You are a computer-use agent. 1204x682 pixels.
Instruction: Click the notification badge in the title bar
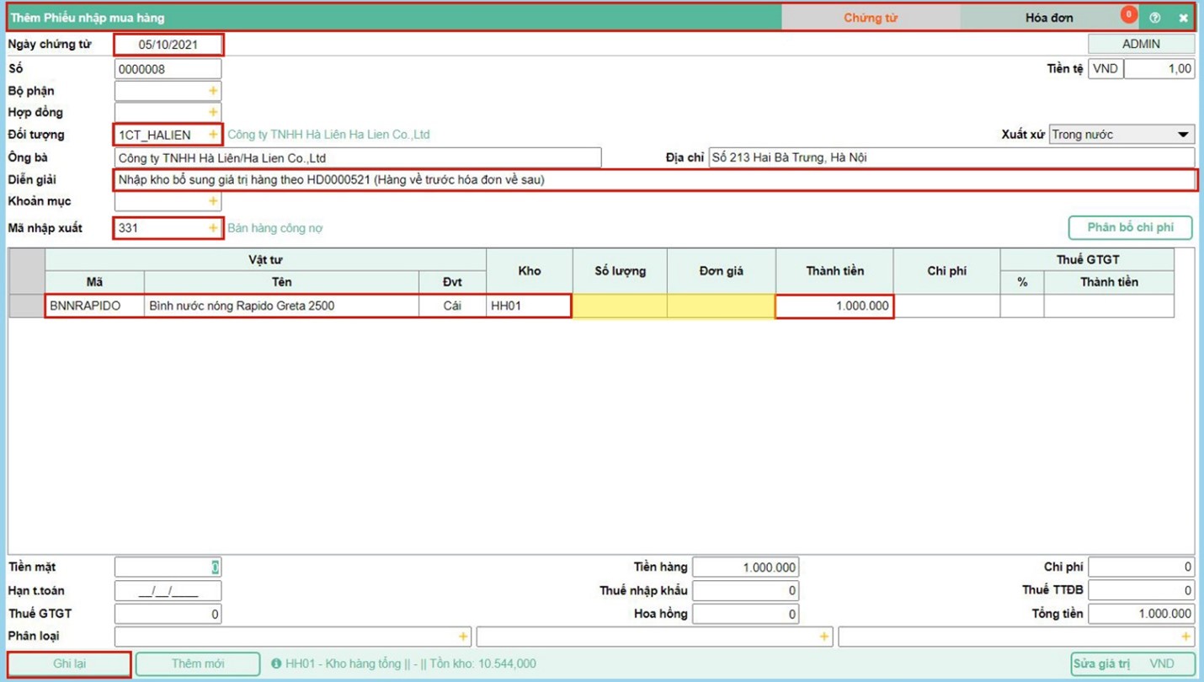click(x=1128, y=14)
